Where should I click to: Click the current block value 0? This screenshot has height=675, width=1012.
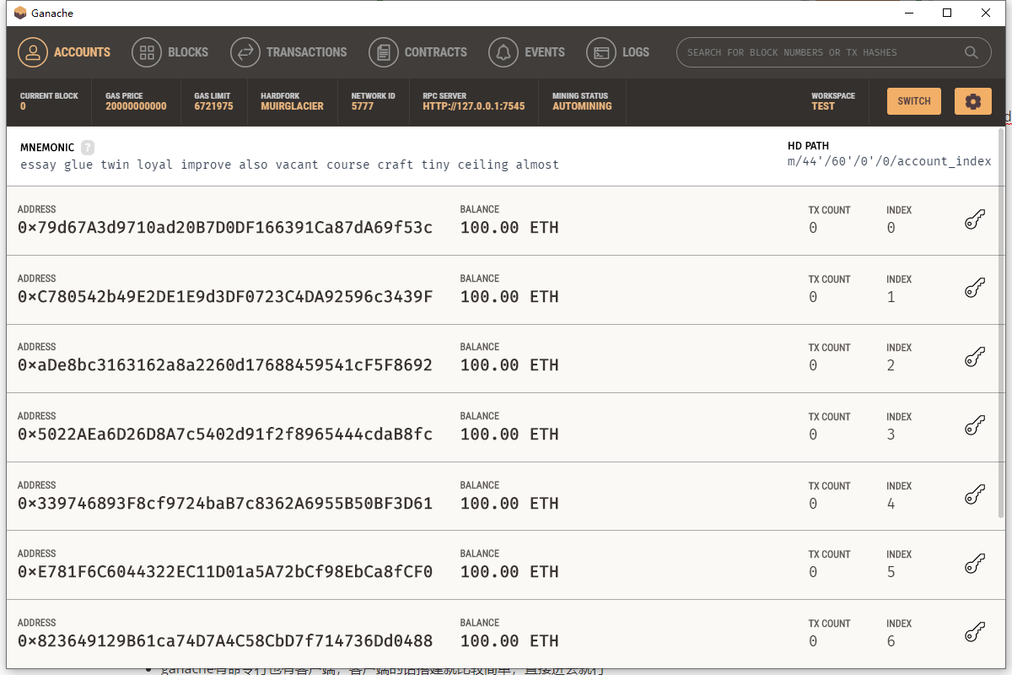click(x=23, y=106)
